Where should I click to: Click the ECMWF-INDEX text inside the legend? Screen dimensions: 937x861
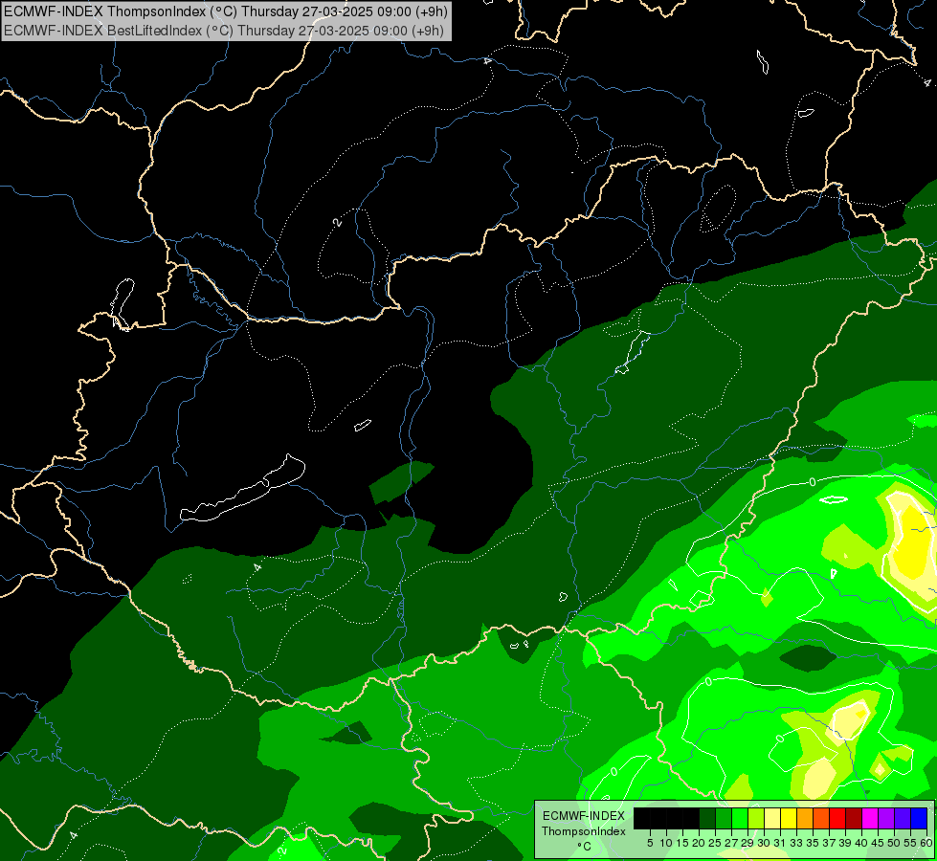(x=584, y=816)
